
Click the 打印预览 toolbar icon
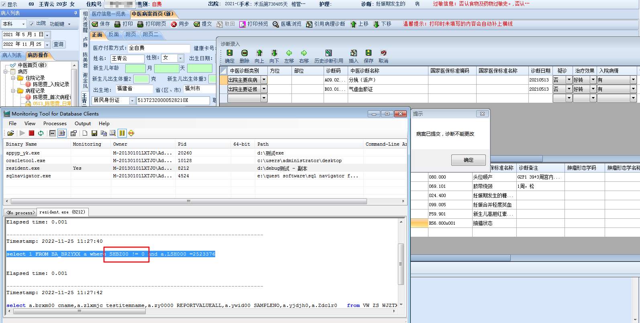pos(243,24)
